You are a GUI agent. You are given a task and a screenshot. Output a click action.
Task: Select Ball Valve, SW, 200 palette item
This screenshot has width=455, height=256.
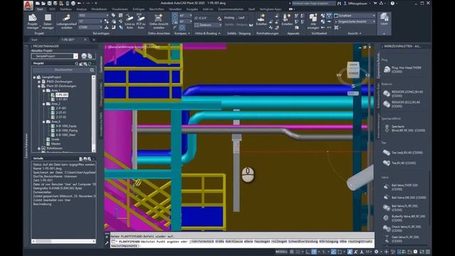tap(405, 198)
